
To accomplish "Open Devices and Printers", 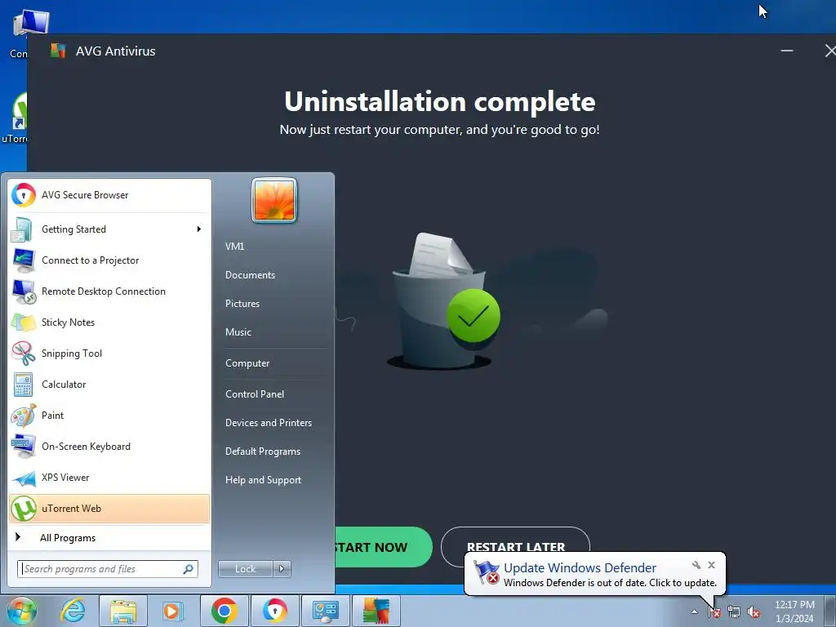I will pyautogui.click(x=268, y=423).
